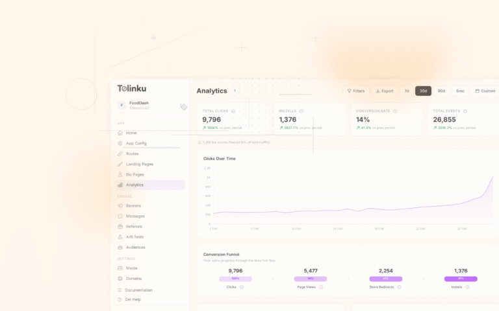Click the Audiences group icon
Viewport: 499px width, 311px height.
120,248
